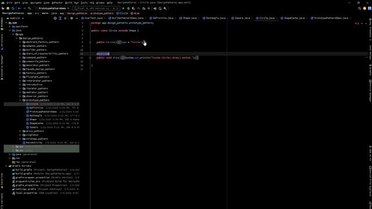The height and width of the screenshot is (209, 372).
Task: Open the Favorites tool window strip
Action: [2, 181]
